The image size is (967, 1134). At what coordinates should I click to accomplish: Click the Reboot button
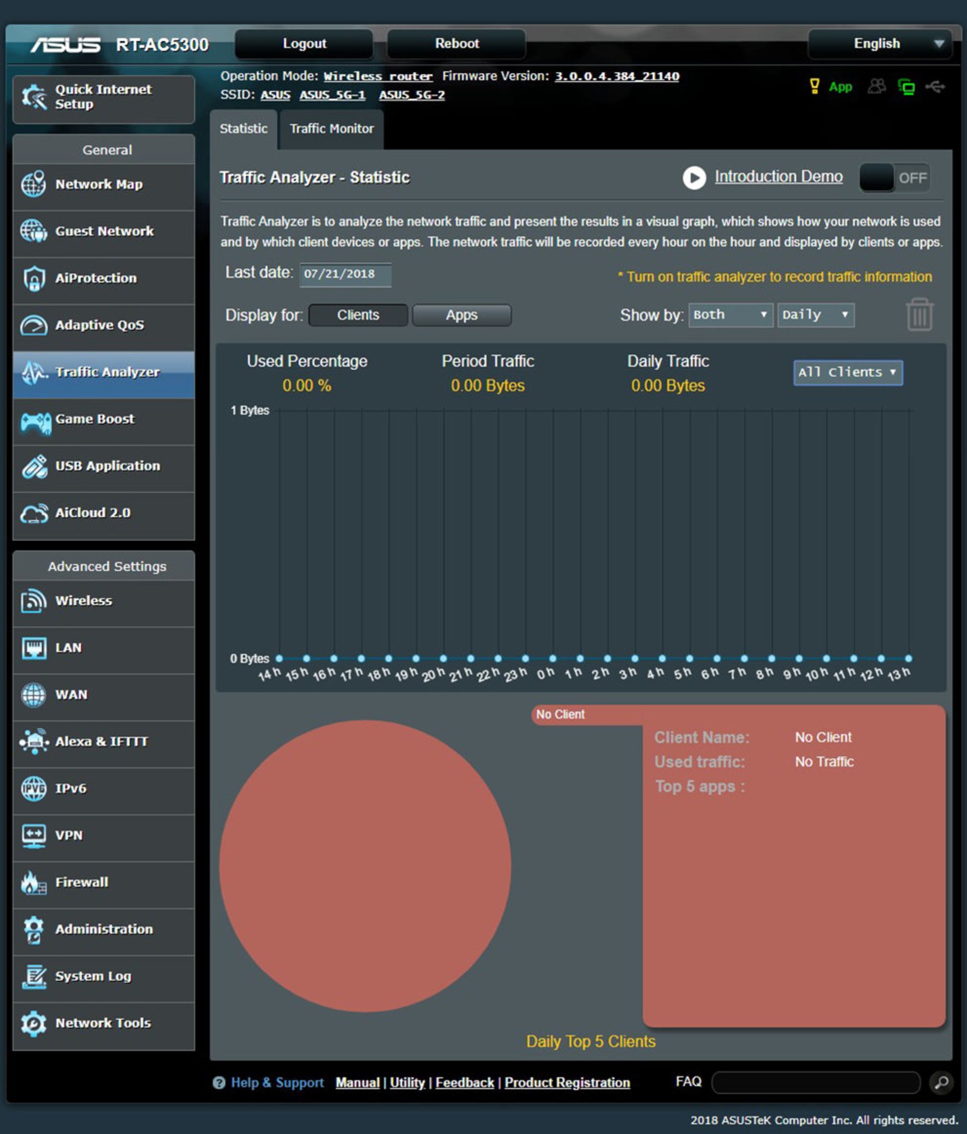click(456, 44)
